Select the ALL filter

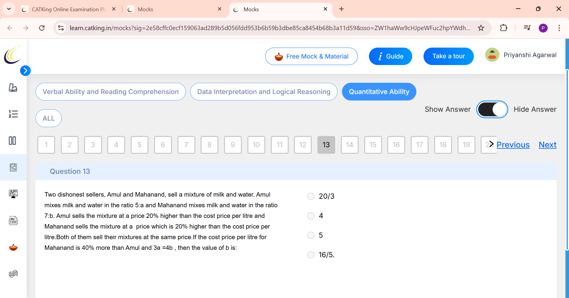pos(49,118)
